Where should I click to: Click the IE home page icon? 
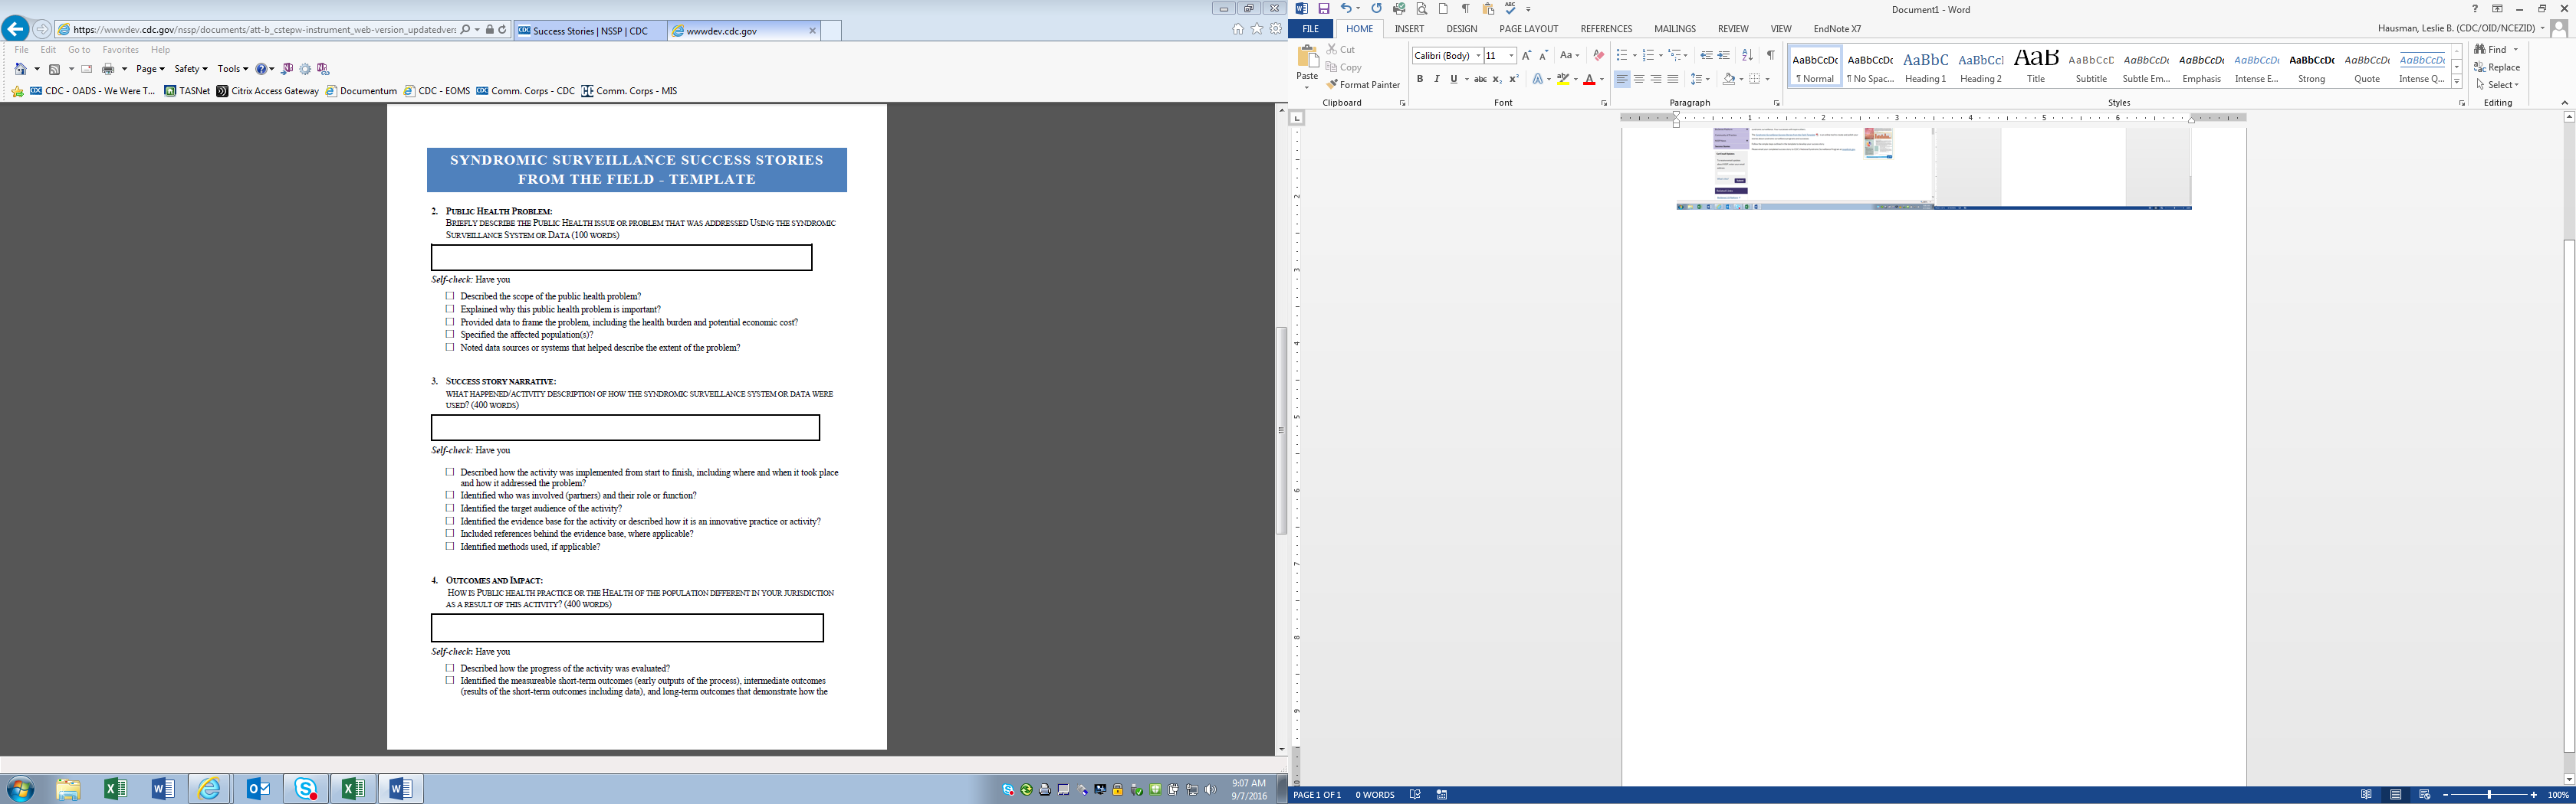point(1238,30)
